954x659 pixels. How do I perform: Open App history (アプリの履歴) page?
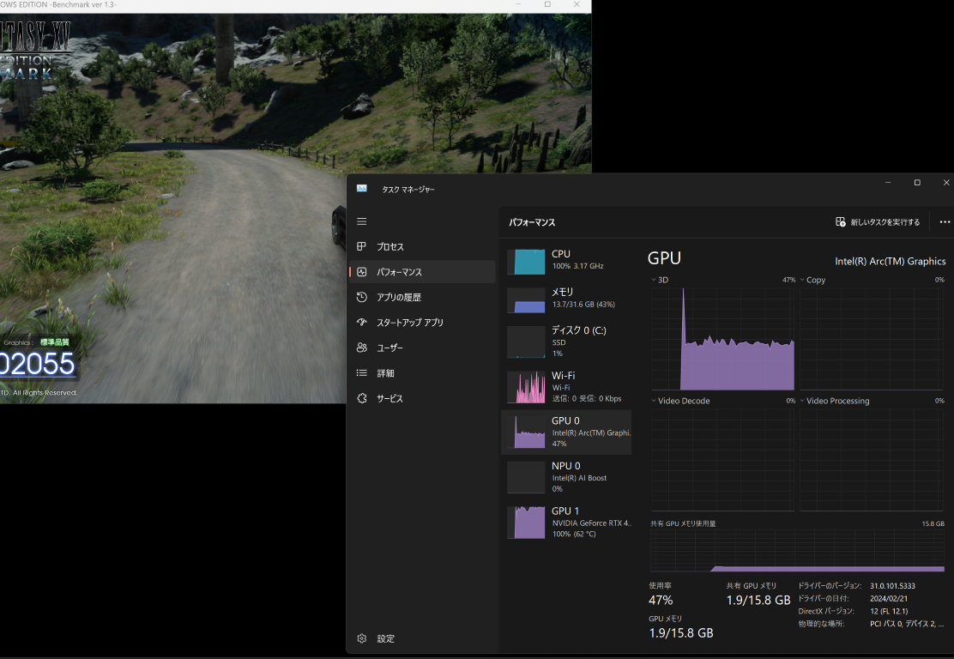click(422, 297)
